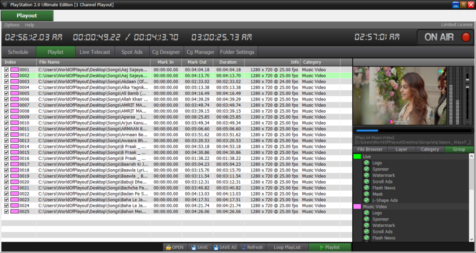Toggle the checkbox for playlist row 0013
The image size is (476, 253).
point(7,141)
